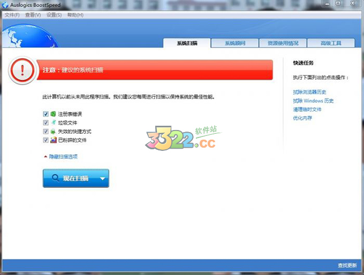The height and width of the screenshot is (275, 364).
Task: Uncheck the 已粉碎的文件 checkbox
Action: tap(45, 140)
